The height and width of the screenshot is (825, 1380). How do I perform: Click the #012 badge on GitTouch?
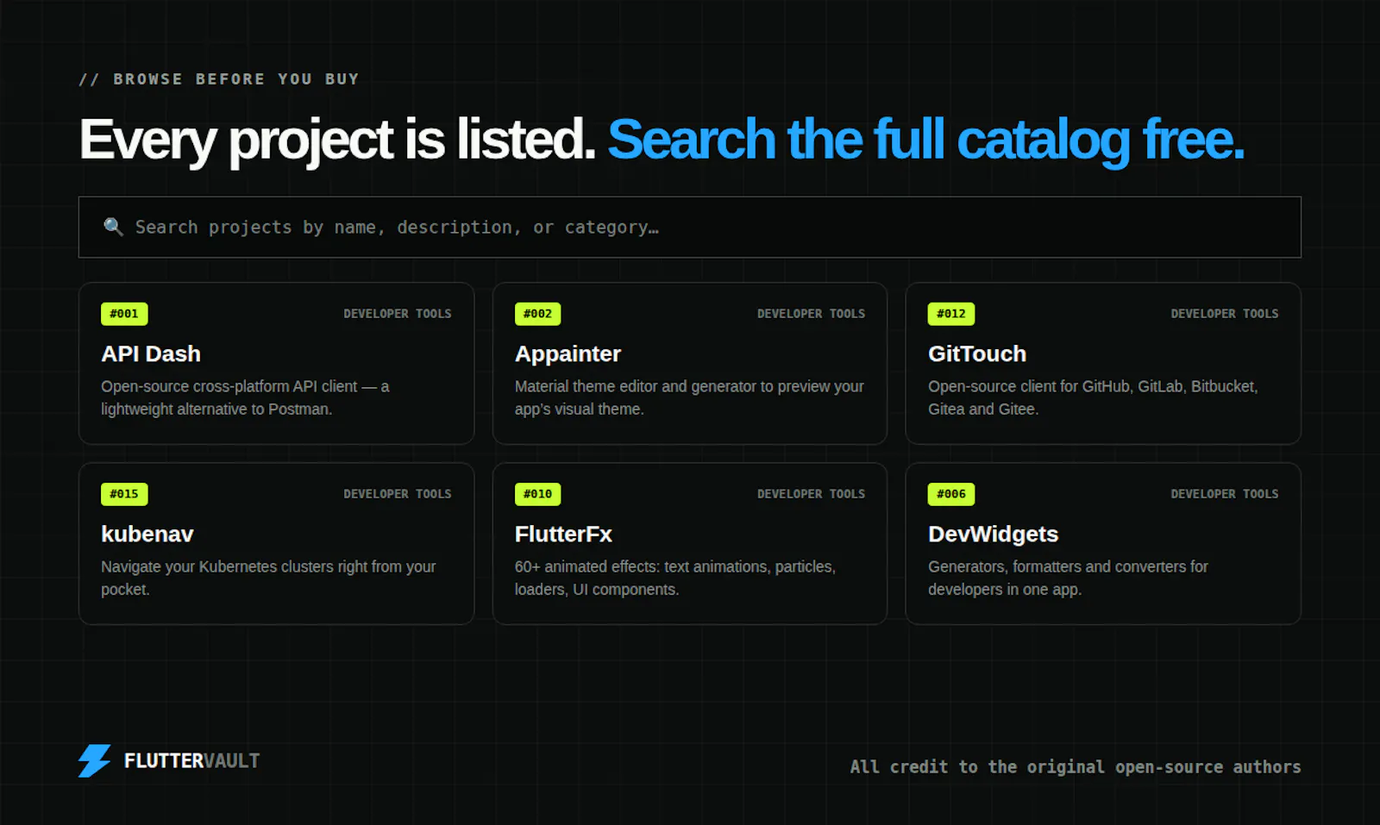[951, 314]
